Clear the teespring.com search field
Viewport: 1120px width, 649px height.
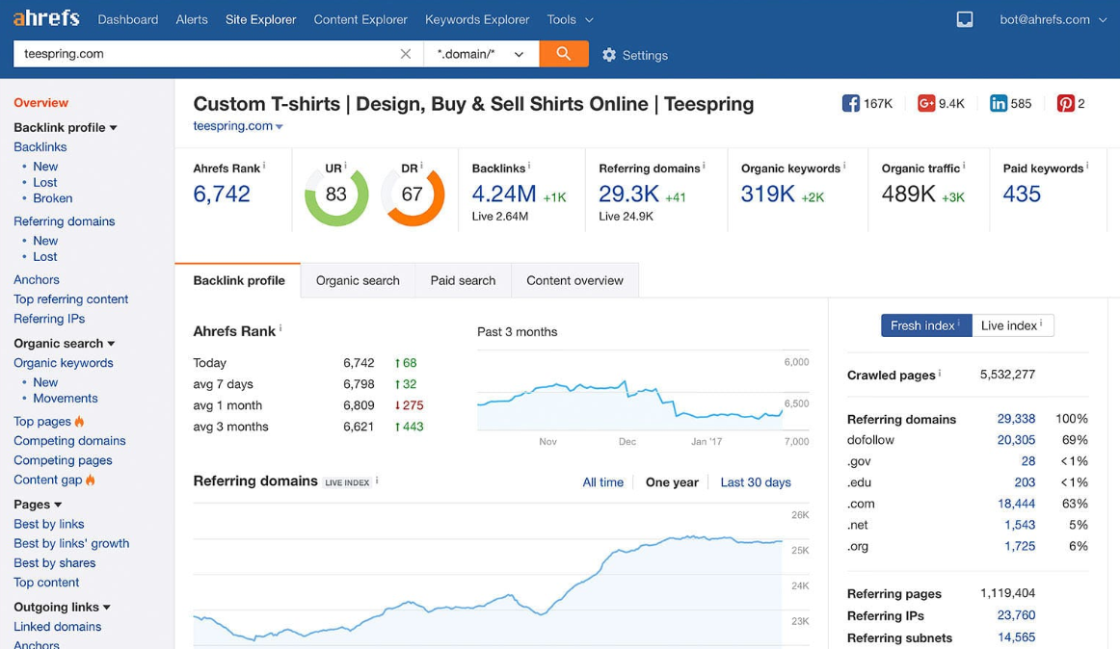(x=406, y=54)
